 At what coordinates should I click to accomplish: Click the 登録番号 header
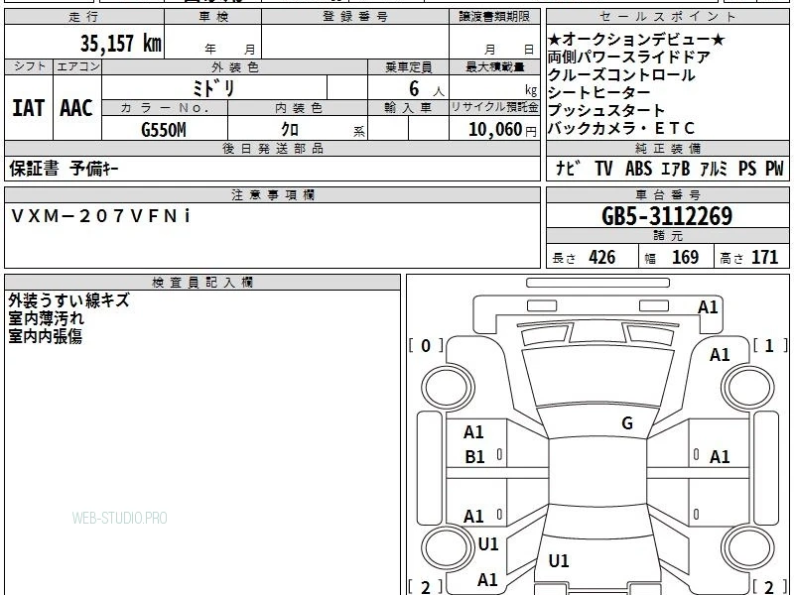click(355, 17)
